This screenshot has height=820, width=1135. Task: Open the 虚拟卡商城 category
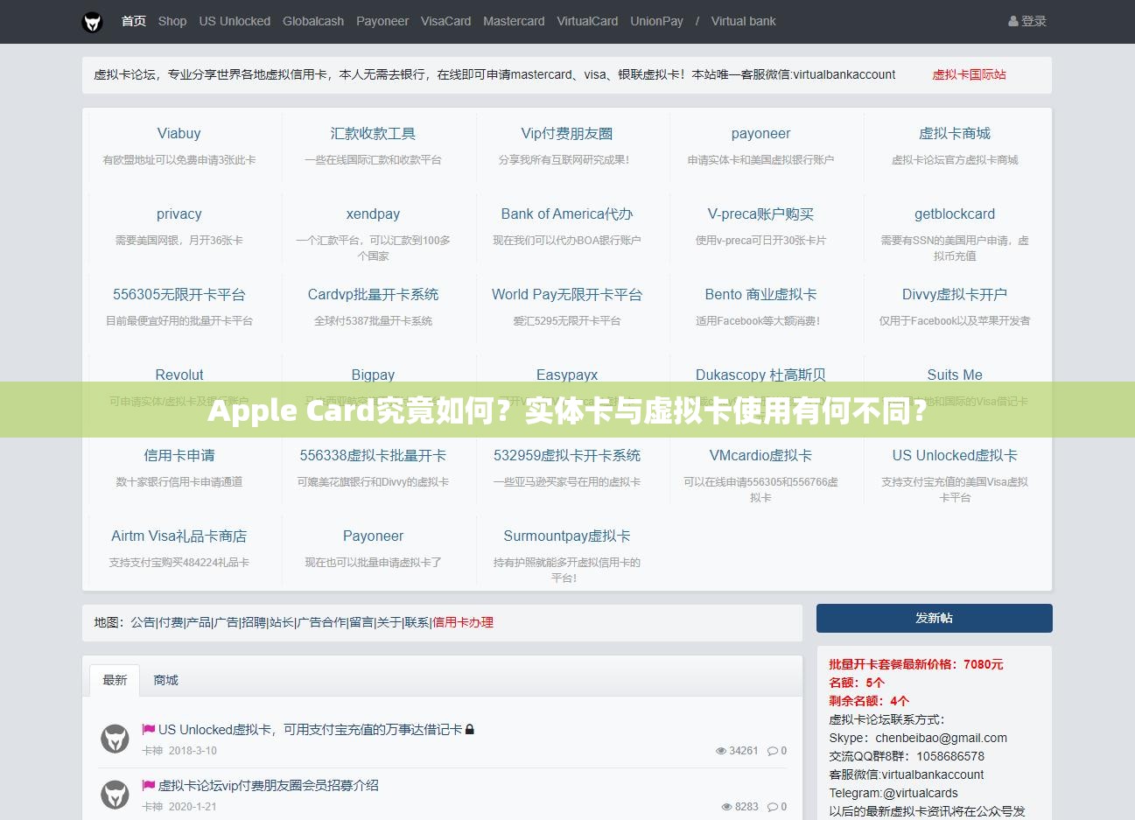click(x=955, y=133)
